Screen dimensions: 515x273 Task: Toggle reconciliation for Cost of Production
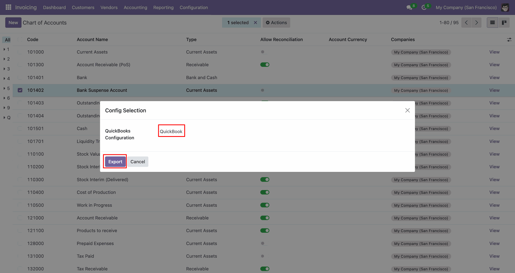click(265, 192)
